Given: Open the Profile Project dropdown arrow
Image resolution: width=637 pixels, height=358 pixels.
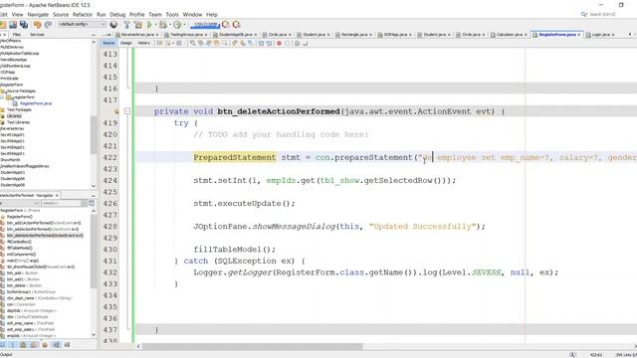Looking at the screenshot, I should (x=184, y=25).
